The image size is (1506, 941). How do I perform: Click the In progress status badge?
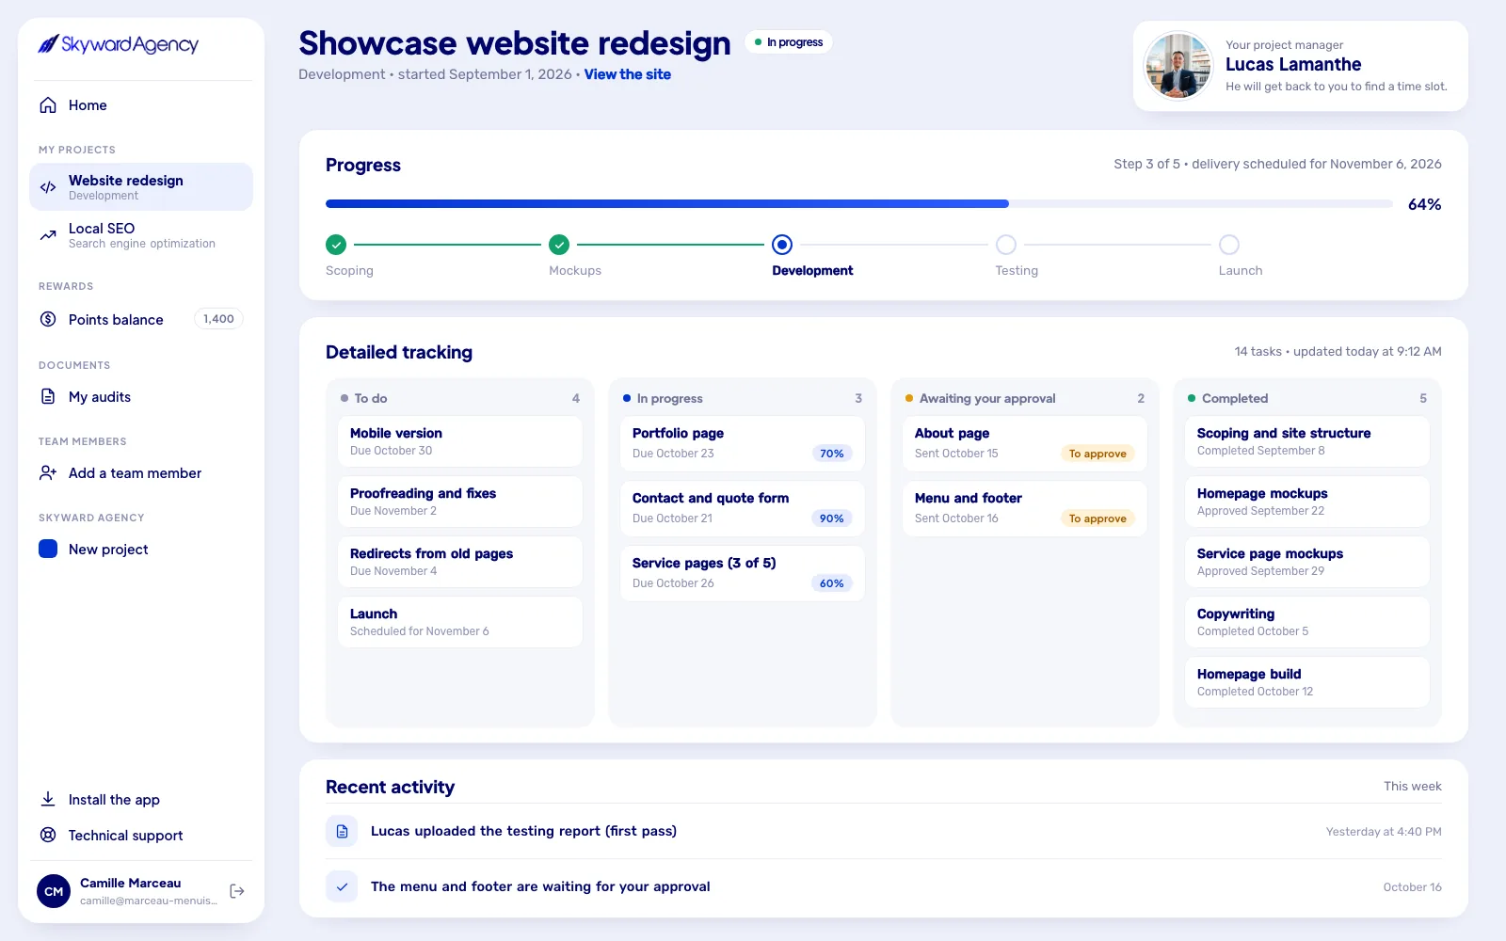[789, 42]
